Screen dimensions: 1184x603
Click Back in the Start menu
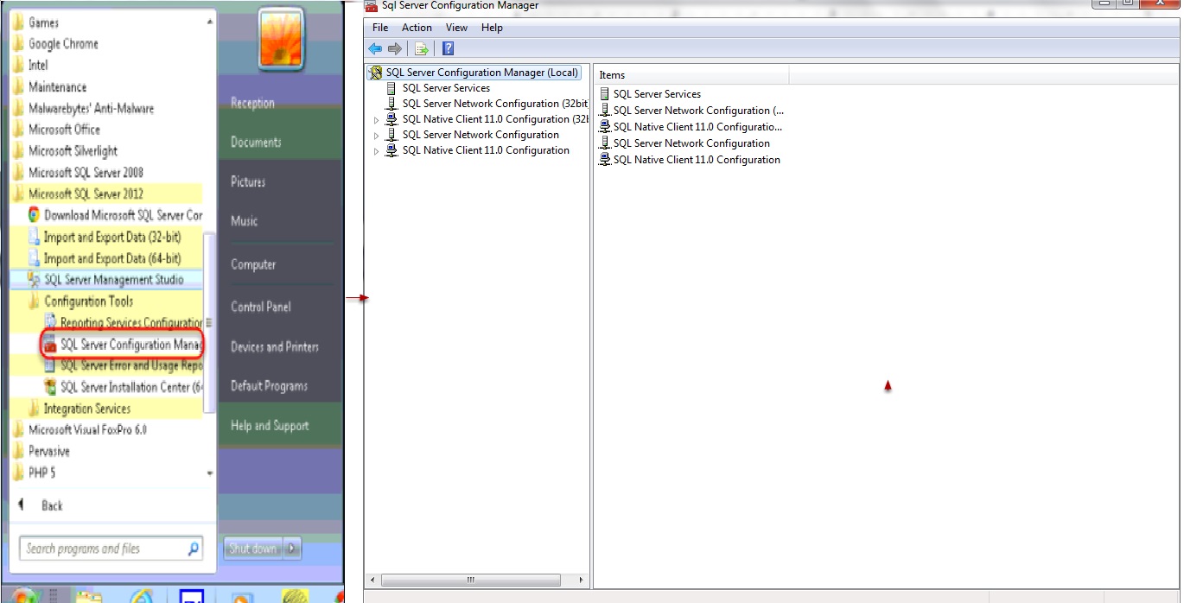point(51,506)
